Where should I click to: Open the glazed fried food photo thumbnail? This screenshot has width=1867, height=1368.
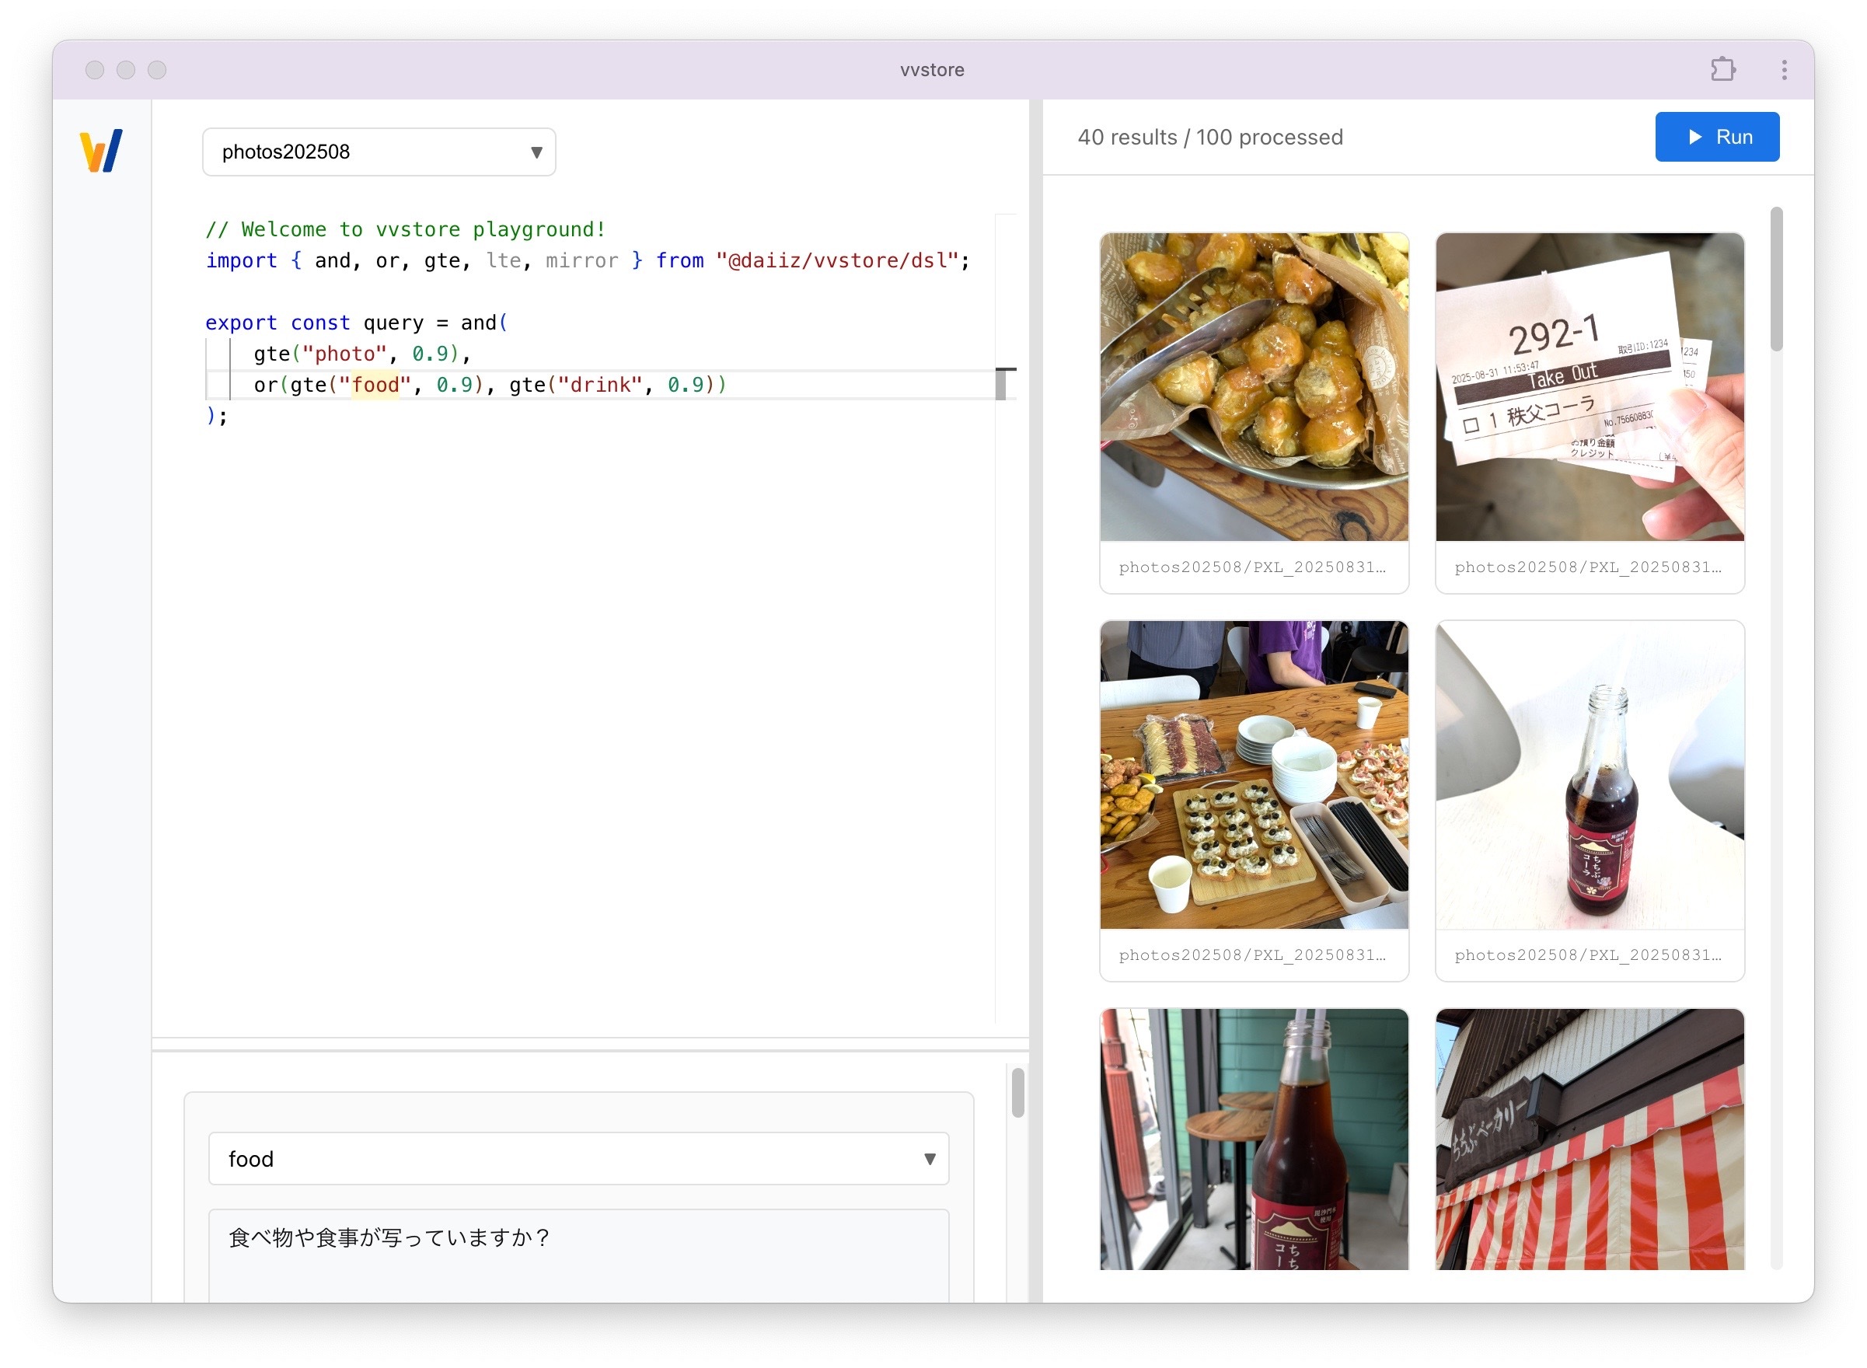click(x=1254, y=387)
